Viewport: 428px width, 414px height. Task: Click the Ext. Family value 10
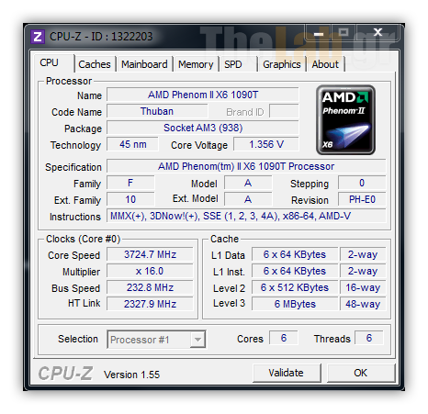pos(130,199)
